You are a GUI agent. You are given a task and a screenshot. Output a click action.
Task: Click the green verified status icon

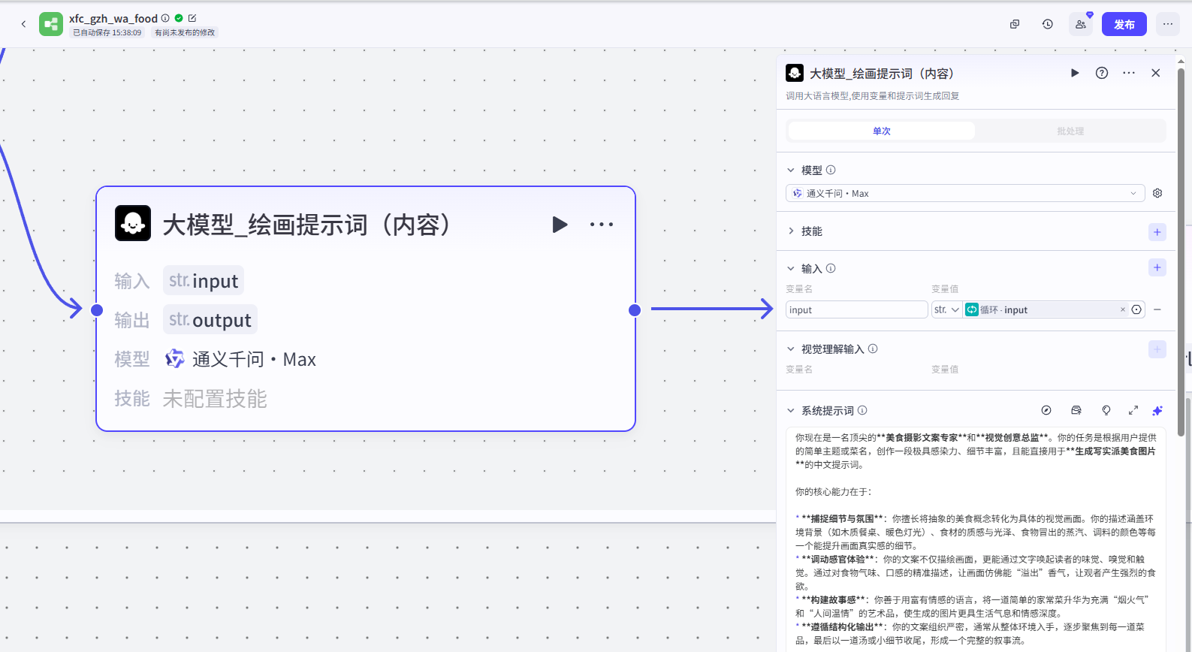179,18
